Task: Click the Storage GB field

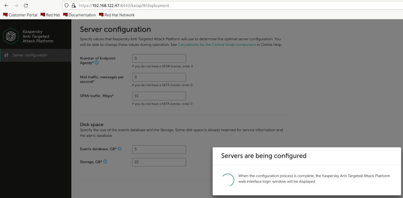Action: (159, 162)
